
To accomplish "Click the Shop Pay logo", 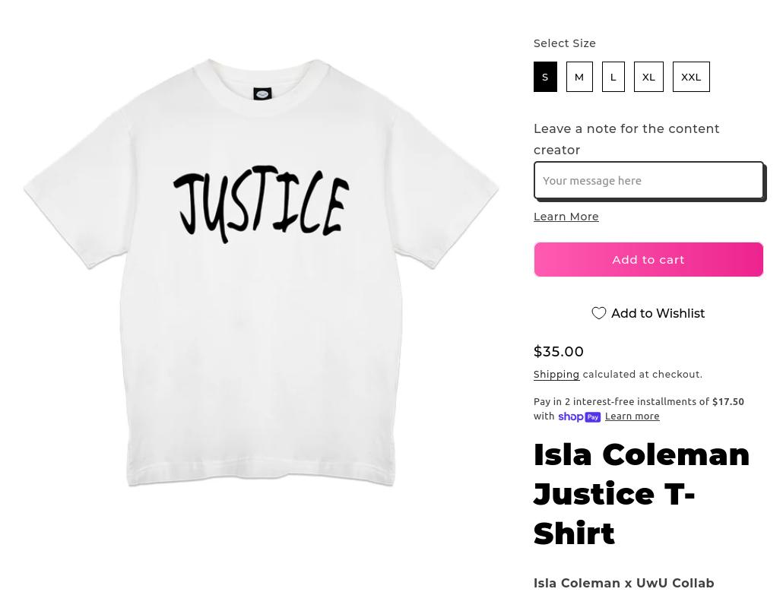I will 579,416.
